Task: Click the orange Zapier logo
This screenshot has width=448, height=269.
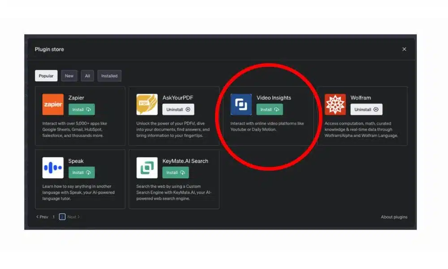Action: 53,104
